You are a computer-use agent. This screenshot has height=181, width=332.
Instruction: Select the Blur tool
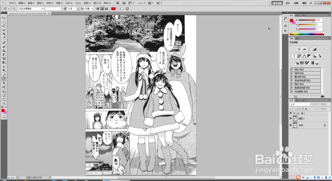(x=4, y=67)
